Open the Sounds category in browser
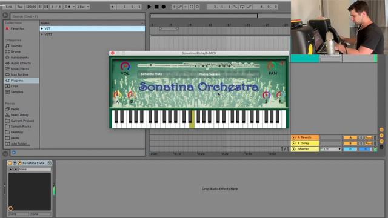This screenshot has width=388, height=218. pyautogui.click(x=16, y=46)
